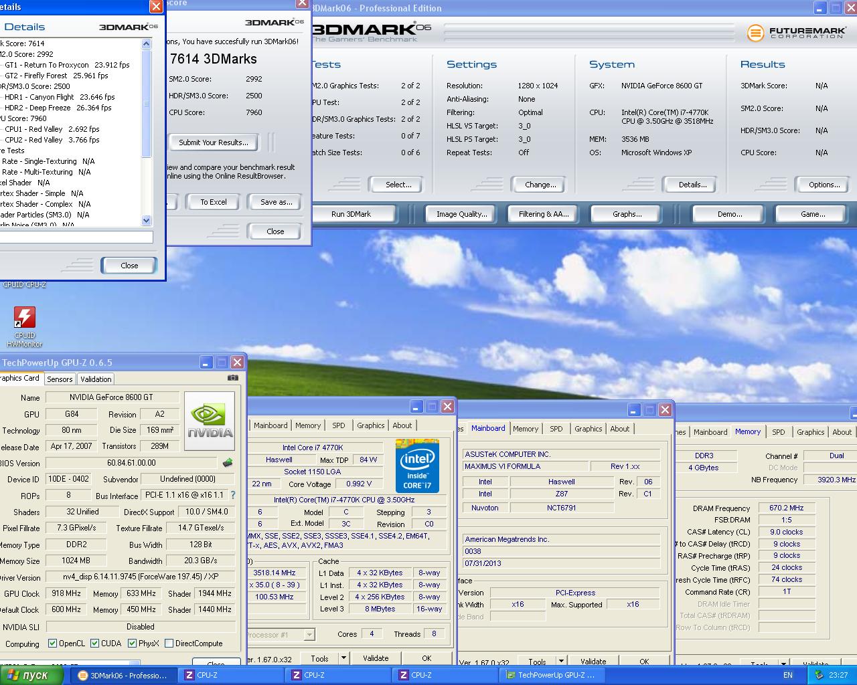Select the CPU2 - Red Valley result row
Viewport: 857px width, 685px height.
(52, 140)
